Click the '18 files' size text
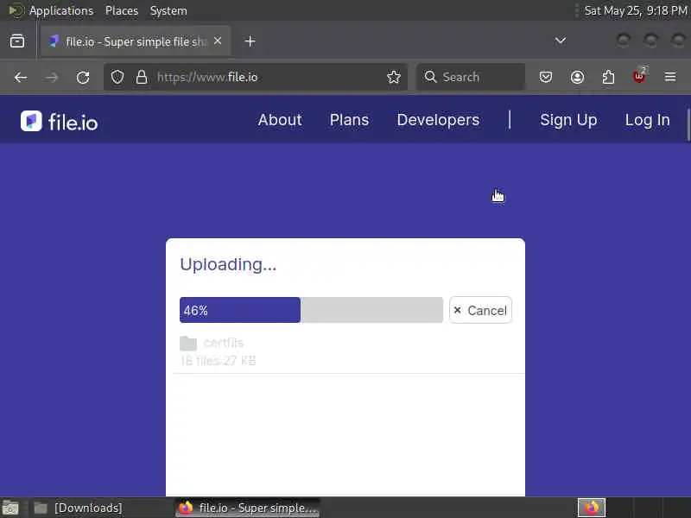691x518 pixels. (218, 361)
